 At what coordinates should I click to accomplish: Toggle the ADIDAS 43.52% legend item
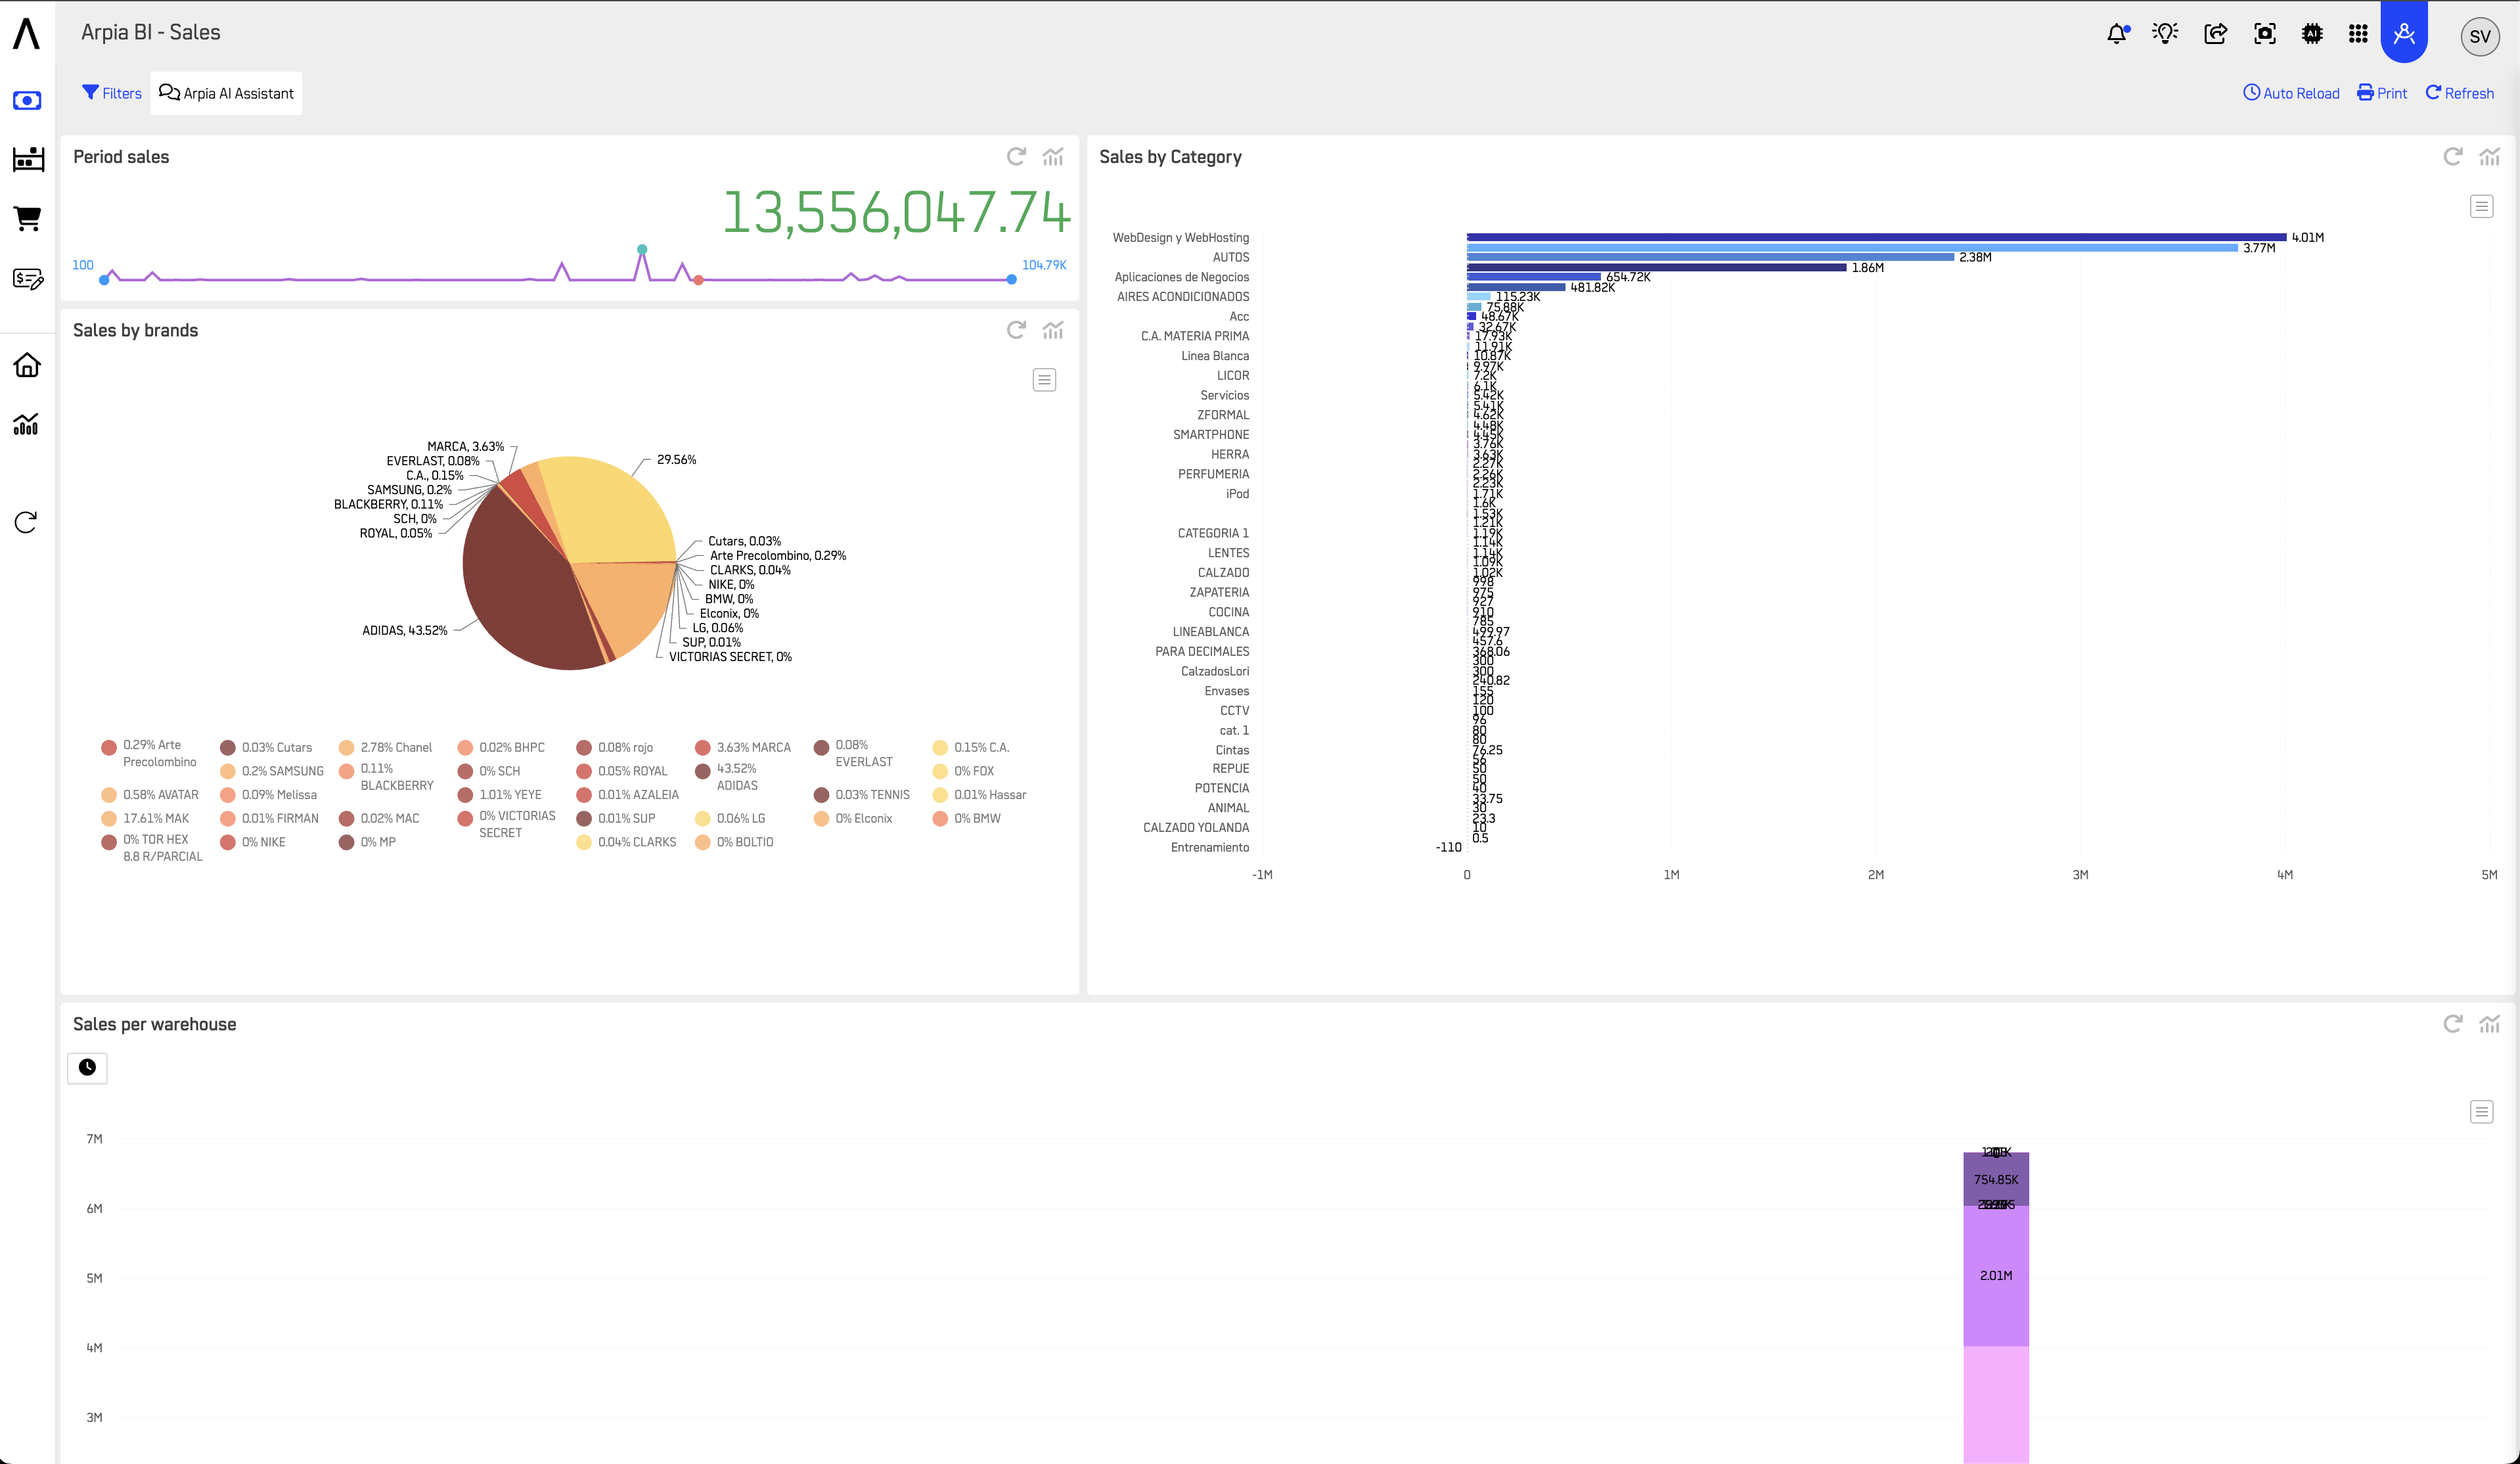click(727, 777)
